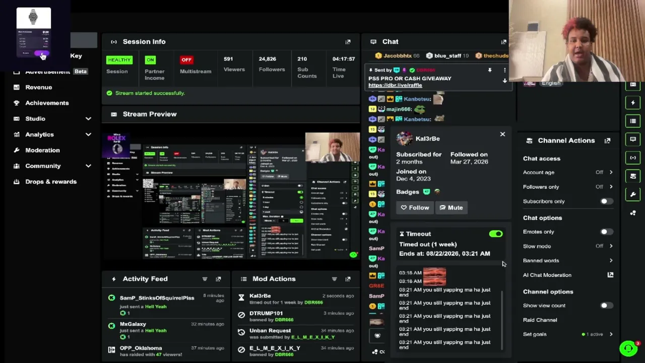
Task: Open Studio in the sidebar
Action: tap(35, 118)
